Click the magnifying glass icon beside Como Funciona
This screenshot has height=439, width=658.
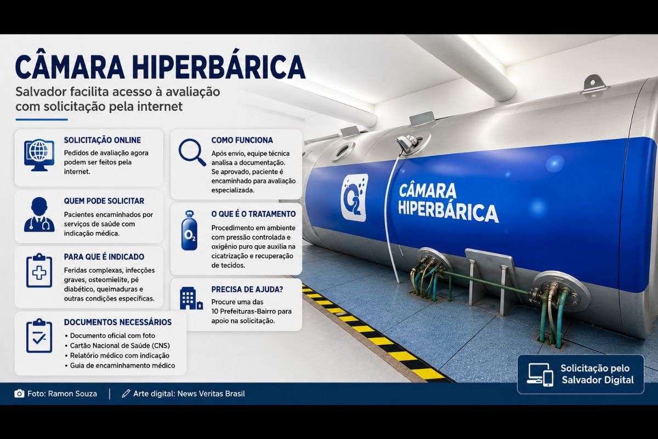point(192,151)
